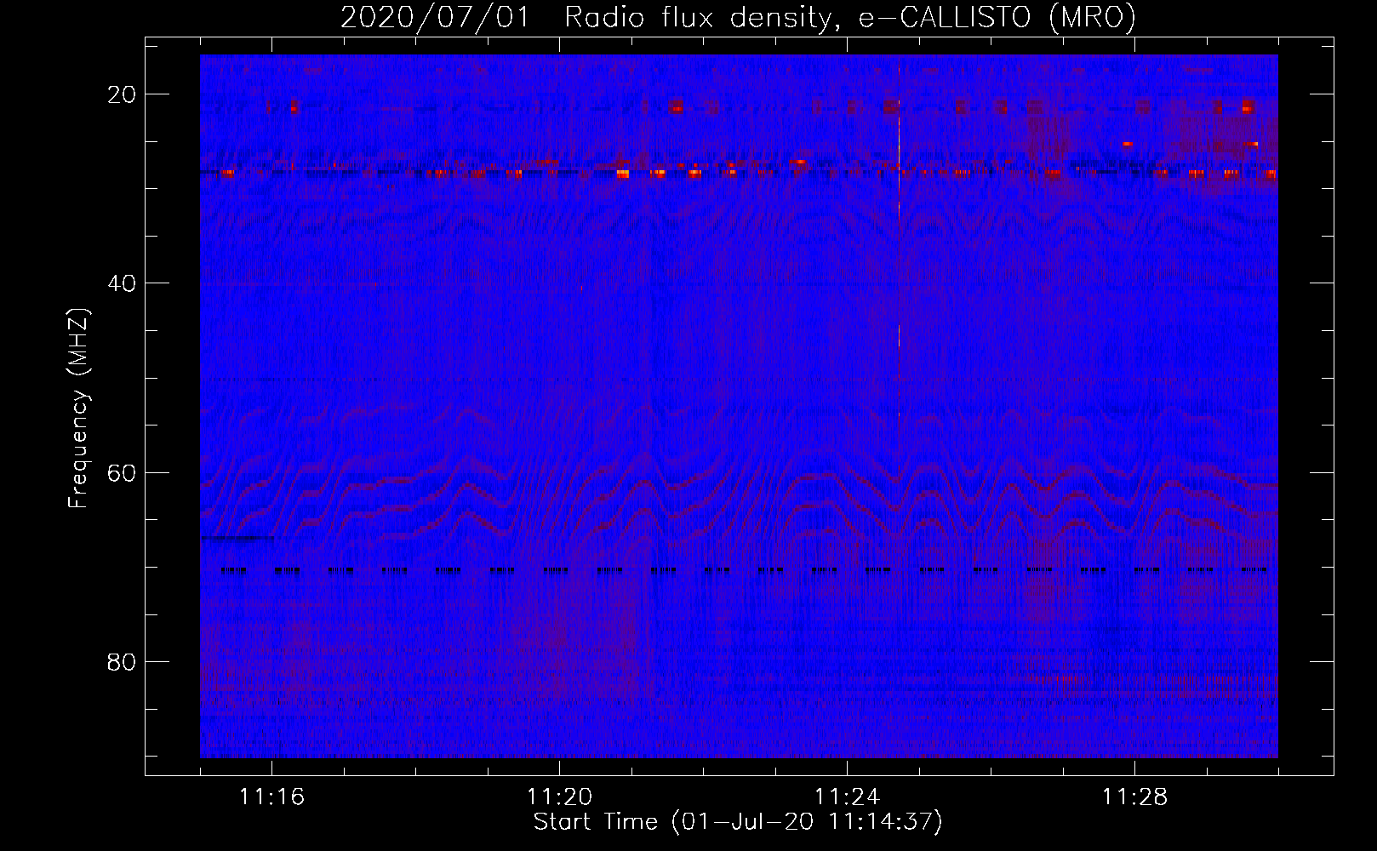Click the "Start Time (01-Jul-20 11:14:37)" axis label
Screen dimensions: 1377x851
pyautogui.click(x=738, y=822)
